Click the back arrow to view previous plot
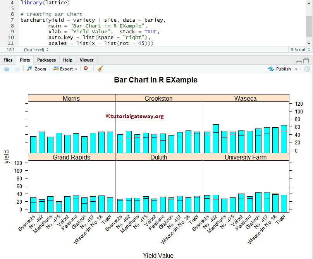The image size is (313, 259). pos(6,69)
